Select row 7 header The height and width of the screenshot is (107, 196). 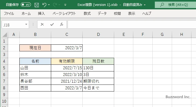(4, 81)
